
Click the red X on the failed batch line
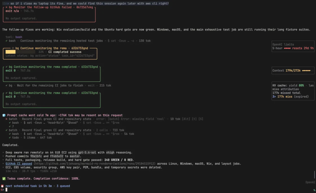coord(6,119)
